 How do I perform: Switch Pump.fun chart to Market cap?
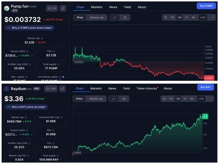[97, 17]
